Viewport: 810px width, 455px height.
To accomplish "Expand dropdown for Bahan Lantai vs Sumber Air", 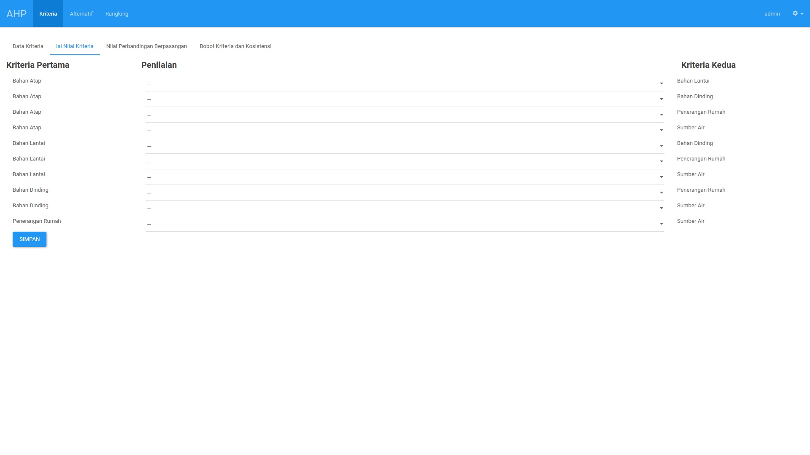I will [405, 177].
